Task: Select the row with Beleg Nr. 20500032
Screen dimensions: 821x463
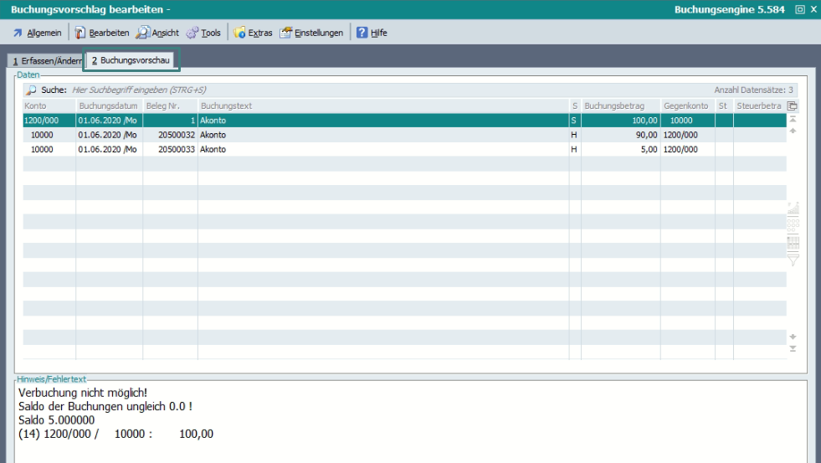Action: [251, 135]
